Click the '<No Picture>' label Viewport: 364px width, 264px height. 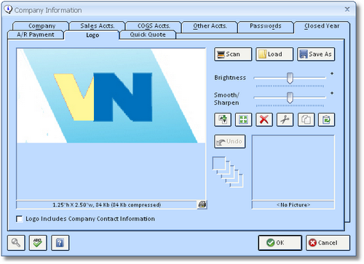coord(293,205)
